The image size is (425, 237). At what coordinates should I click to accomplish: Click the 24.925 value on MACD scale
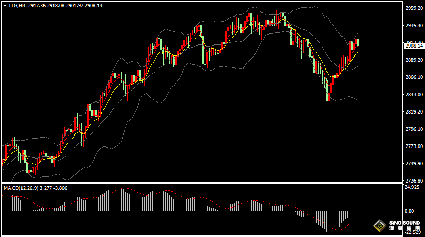pos(413,187)
